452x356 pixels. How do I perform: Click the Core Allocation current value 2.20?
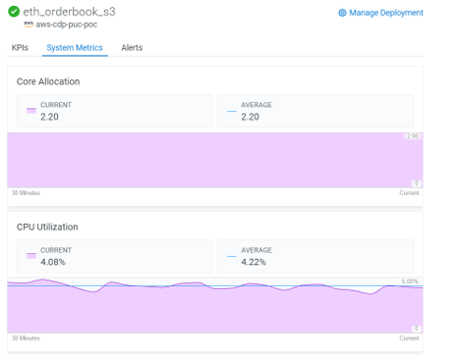tap(49, 117)
